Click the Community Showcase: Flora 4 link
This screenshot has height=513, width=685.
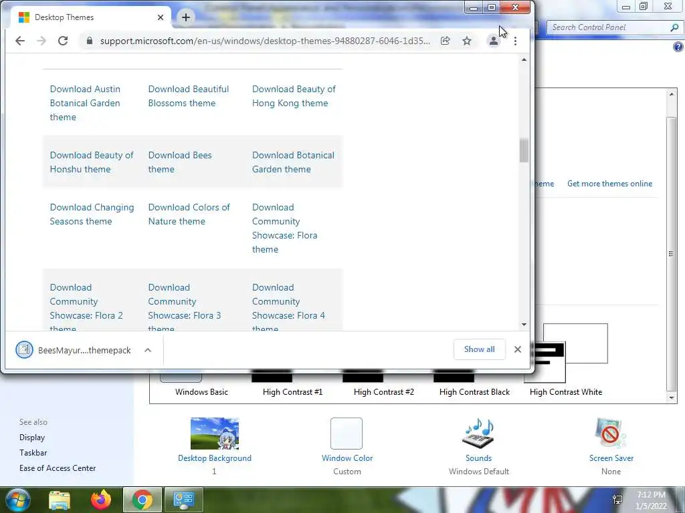coord(288,307)
